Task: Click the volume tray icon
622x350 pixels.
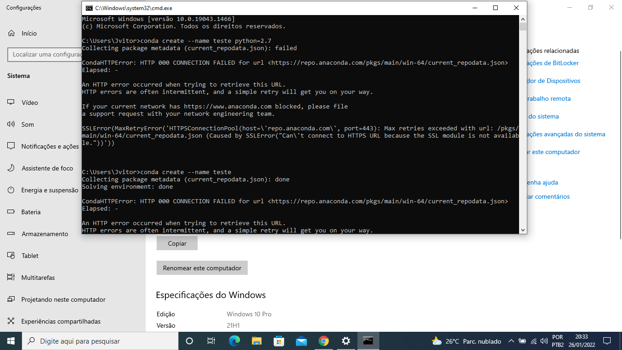Action: click(544, 341)
